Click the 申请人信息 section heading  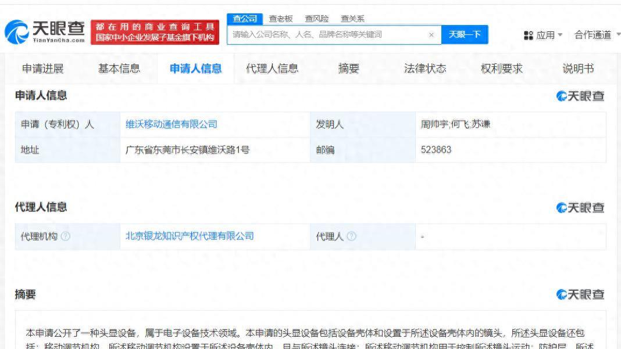pos(41,95)
